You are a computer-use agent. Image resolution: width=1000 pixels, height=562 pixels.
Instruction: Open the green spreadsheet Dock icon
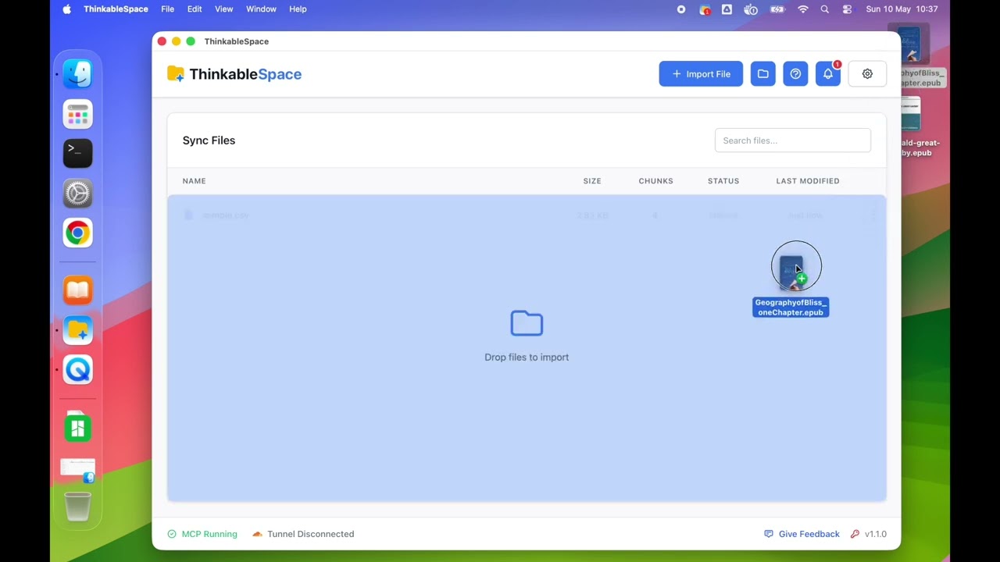(x=77, y=427)
